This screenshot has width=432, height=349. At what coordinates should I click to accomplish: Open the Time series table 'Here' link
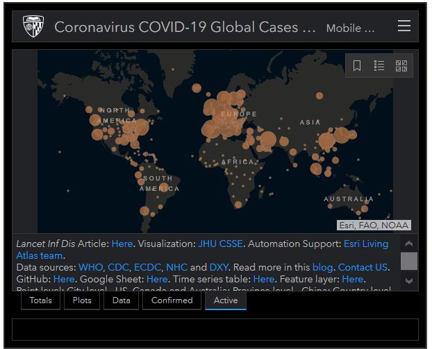pos(264,279)
